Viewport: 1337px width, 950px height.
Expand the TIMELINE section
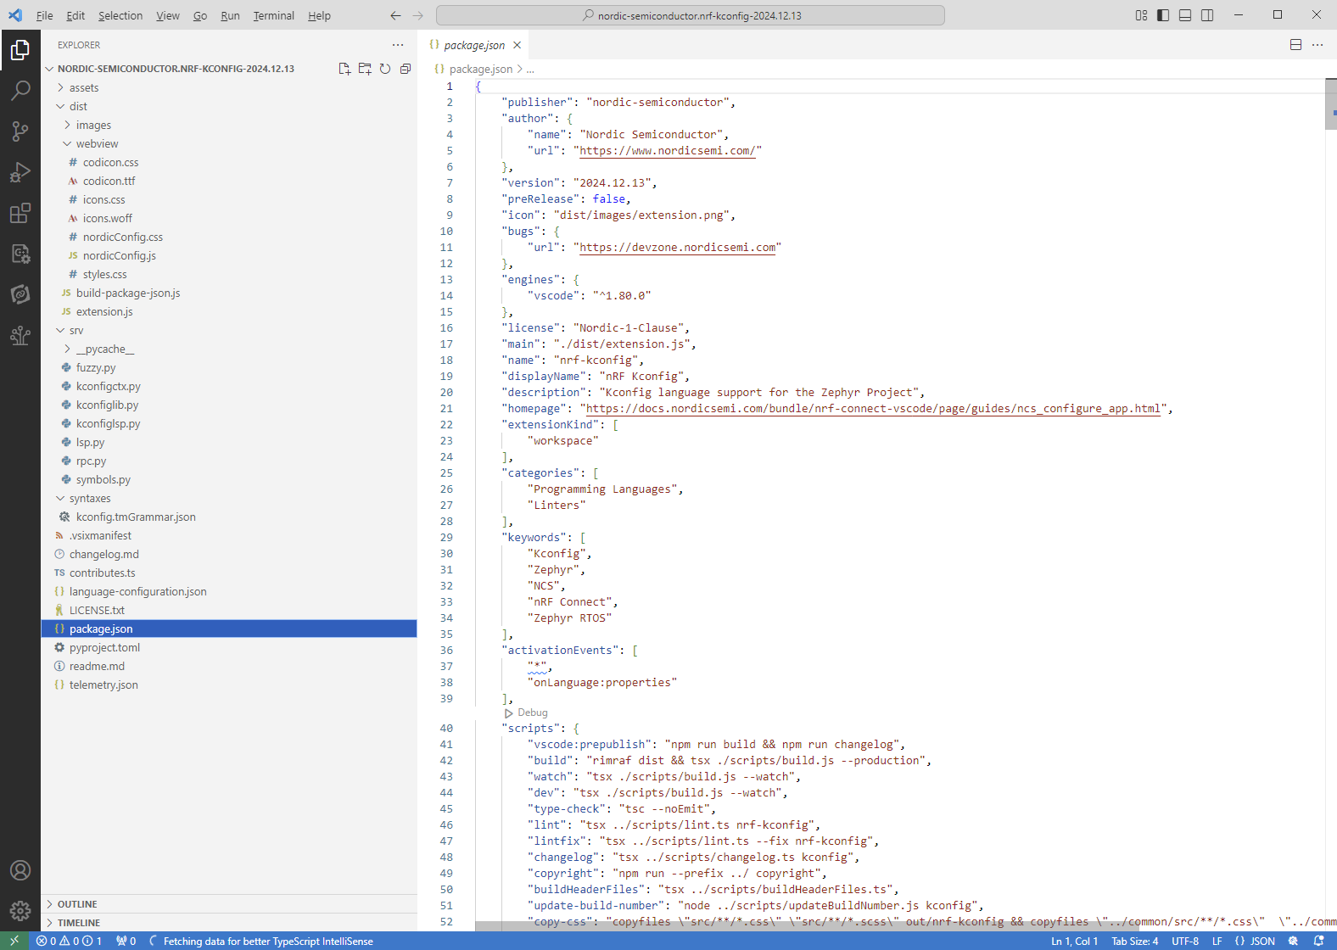coord(229,923)
